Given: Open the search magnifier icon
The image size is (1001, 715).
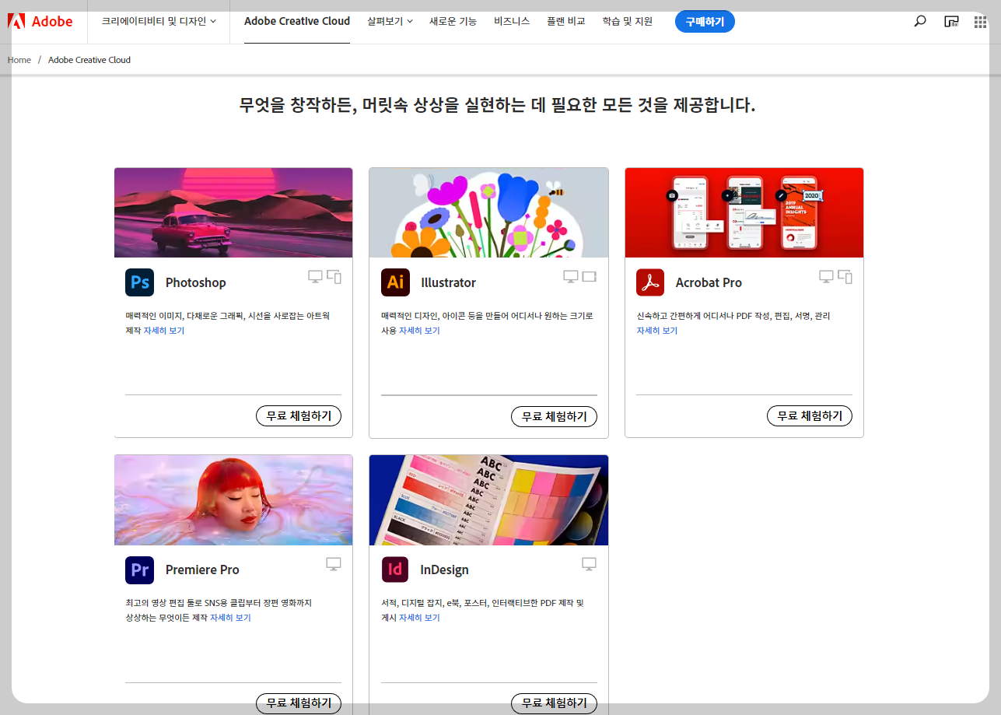Looking at the screenshot, I should 920,22.
